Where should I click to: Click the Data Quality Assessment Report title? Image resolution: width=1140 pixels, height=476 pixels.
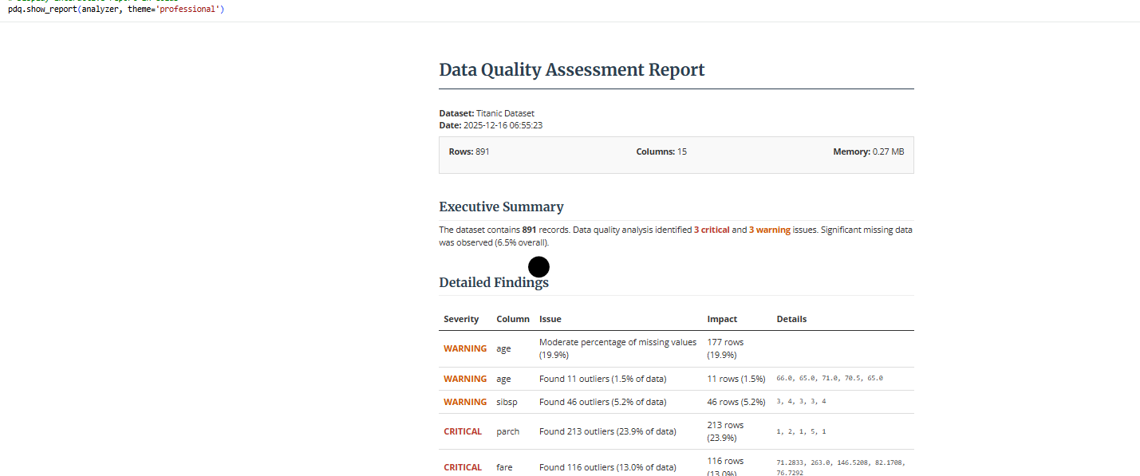click(570, 69)
